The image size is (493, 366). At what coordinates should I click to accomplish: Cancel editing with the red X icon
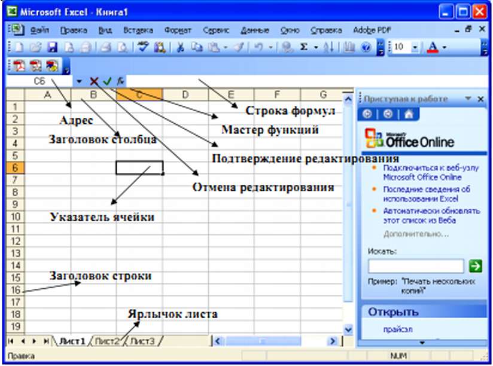tap(94, 81)
